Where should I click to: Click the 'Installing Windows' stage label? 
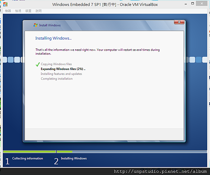pos(74,159)
